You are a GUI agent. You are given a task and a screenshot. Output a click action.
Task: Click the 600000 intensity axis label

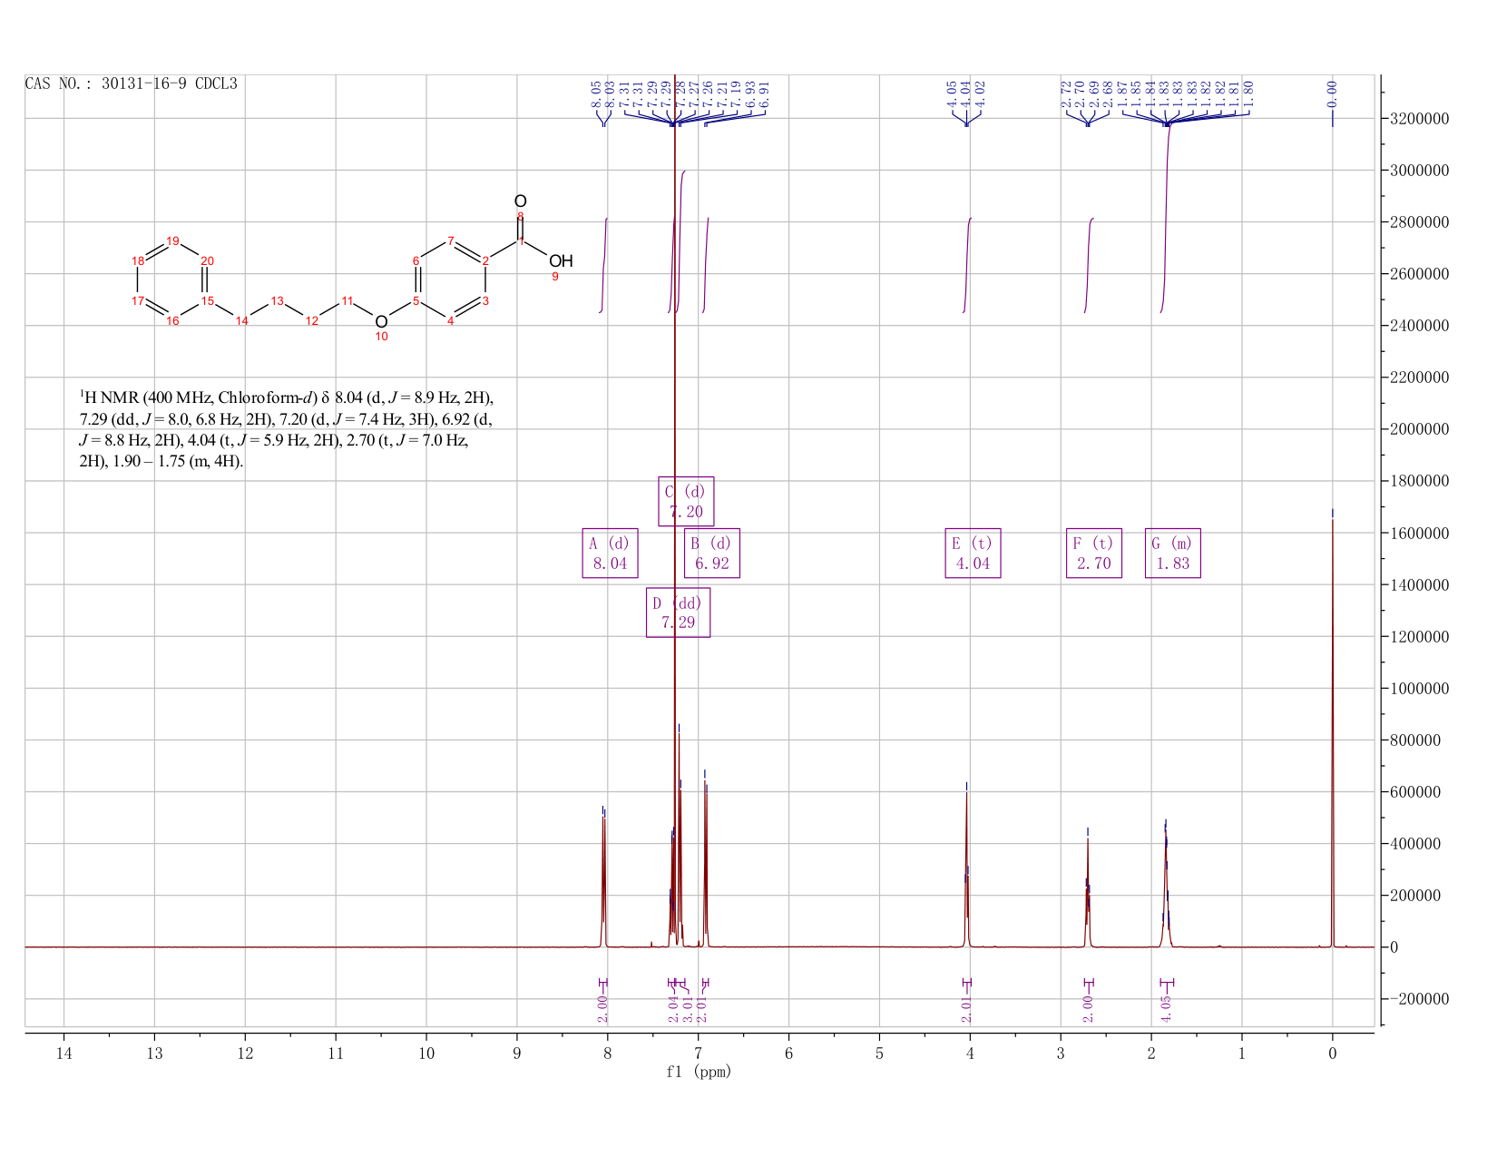coord(1414,792)
